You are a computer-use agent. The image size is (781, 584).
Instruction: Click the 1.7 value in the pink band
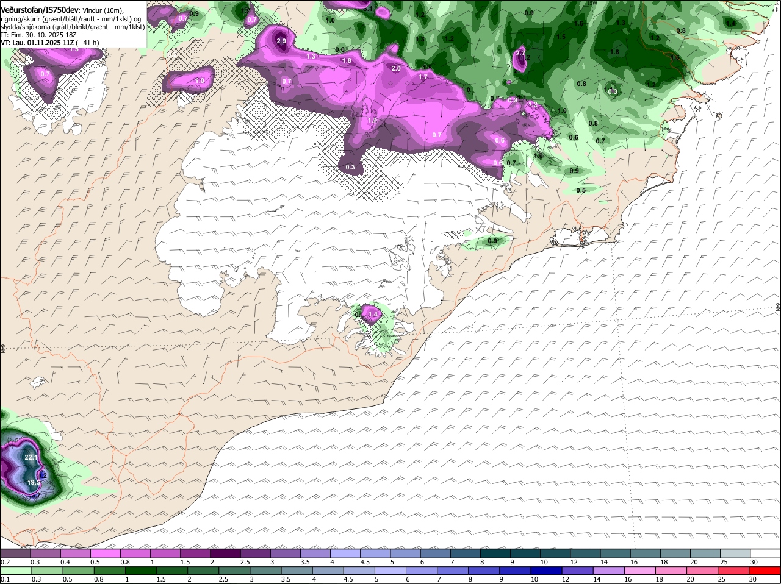click(x=423, y=77)
